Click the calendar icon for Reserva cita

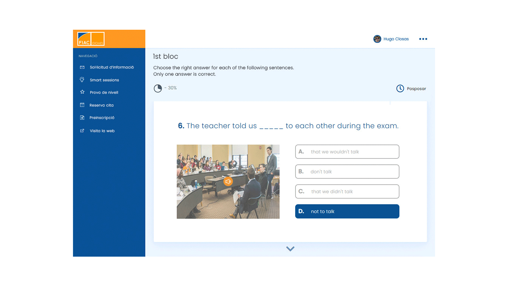click(x=82, y=105)
